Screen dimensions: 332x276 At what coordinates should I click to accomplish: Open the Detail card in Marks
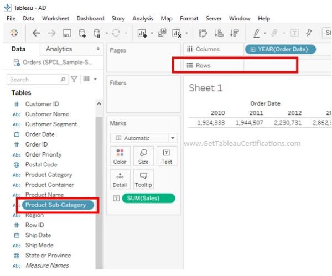point(120,179)
